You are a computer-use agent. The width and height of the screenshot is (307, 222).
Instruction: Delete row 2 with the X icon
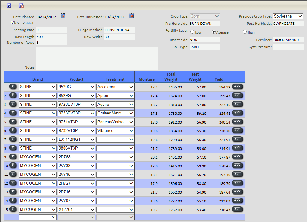[x=13, y=95]
